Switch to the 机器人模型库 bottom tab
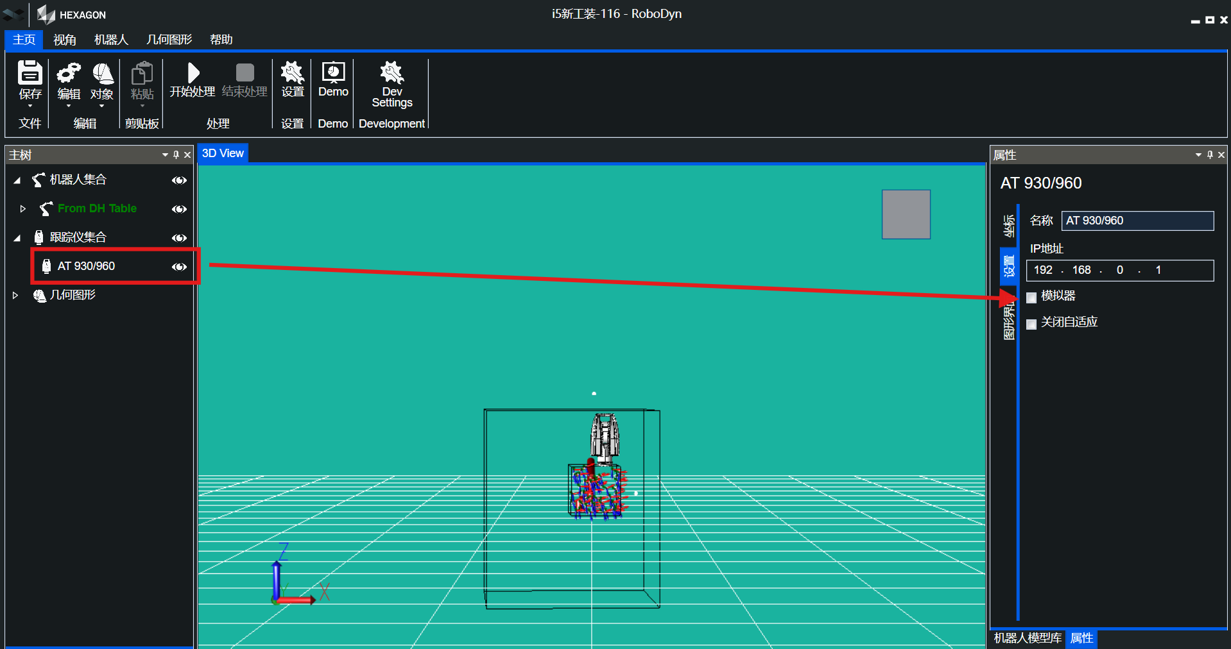 1027,638
